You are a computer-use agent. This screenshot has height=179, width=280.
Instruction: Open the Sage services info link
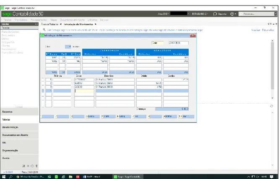point(125,30)
